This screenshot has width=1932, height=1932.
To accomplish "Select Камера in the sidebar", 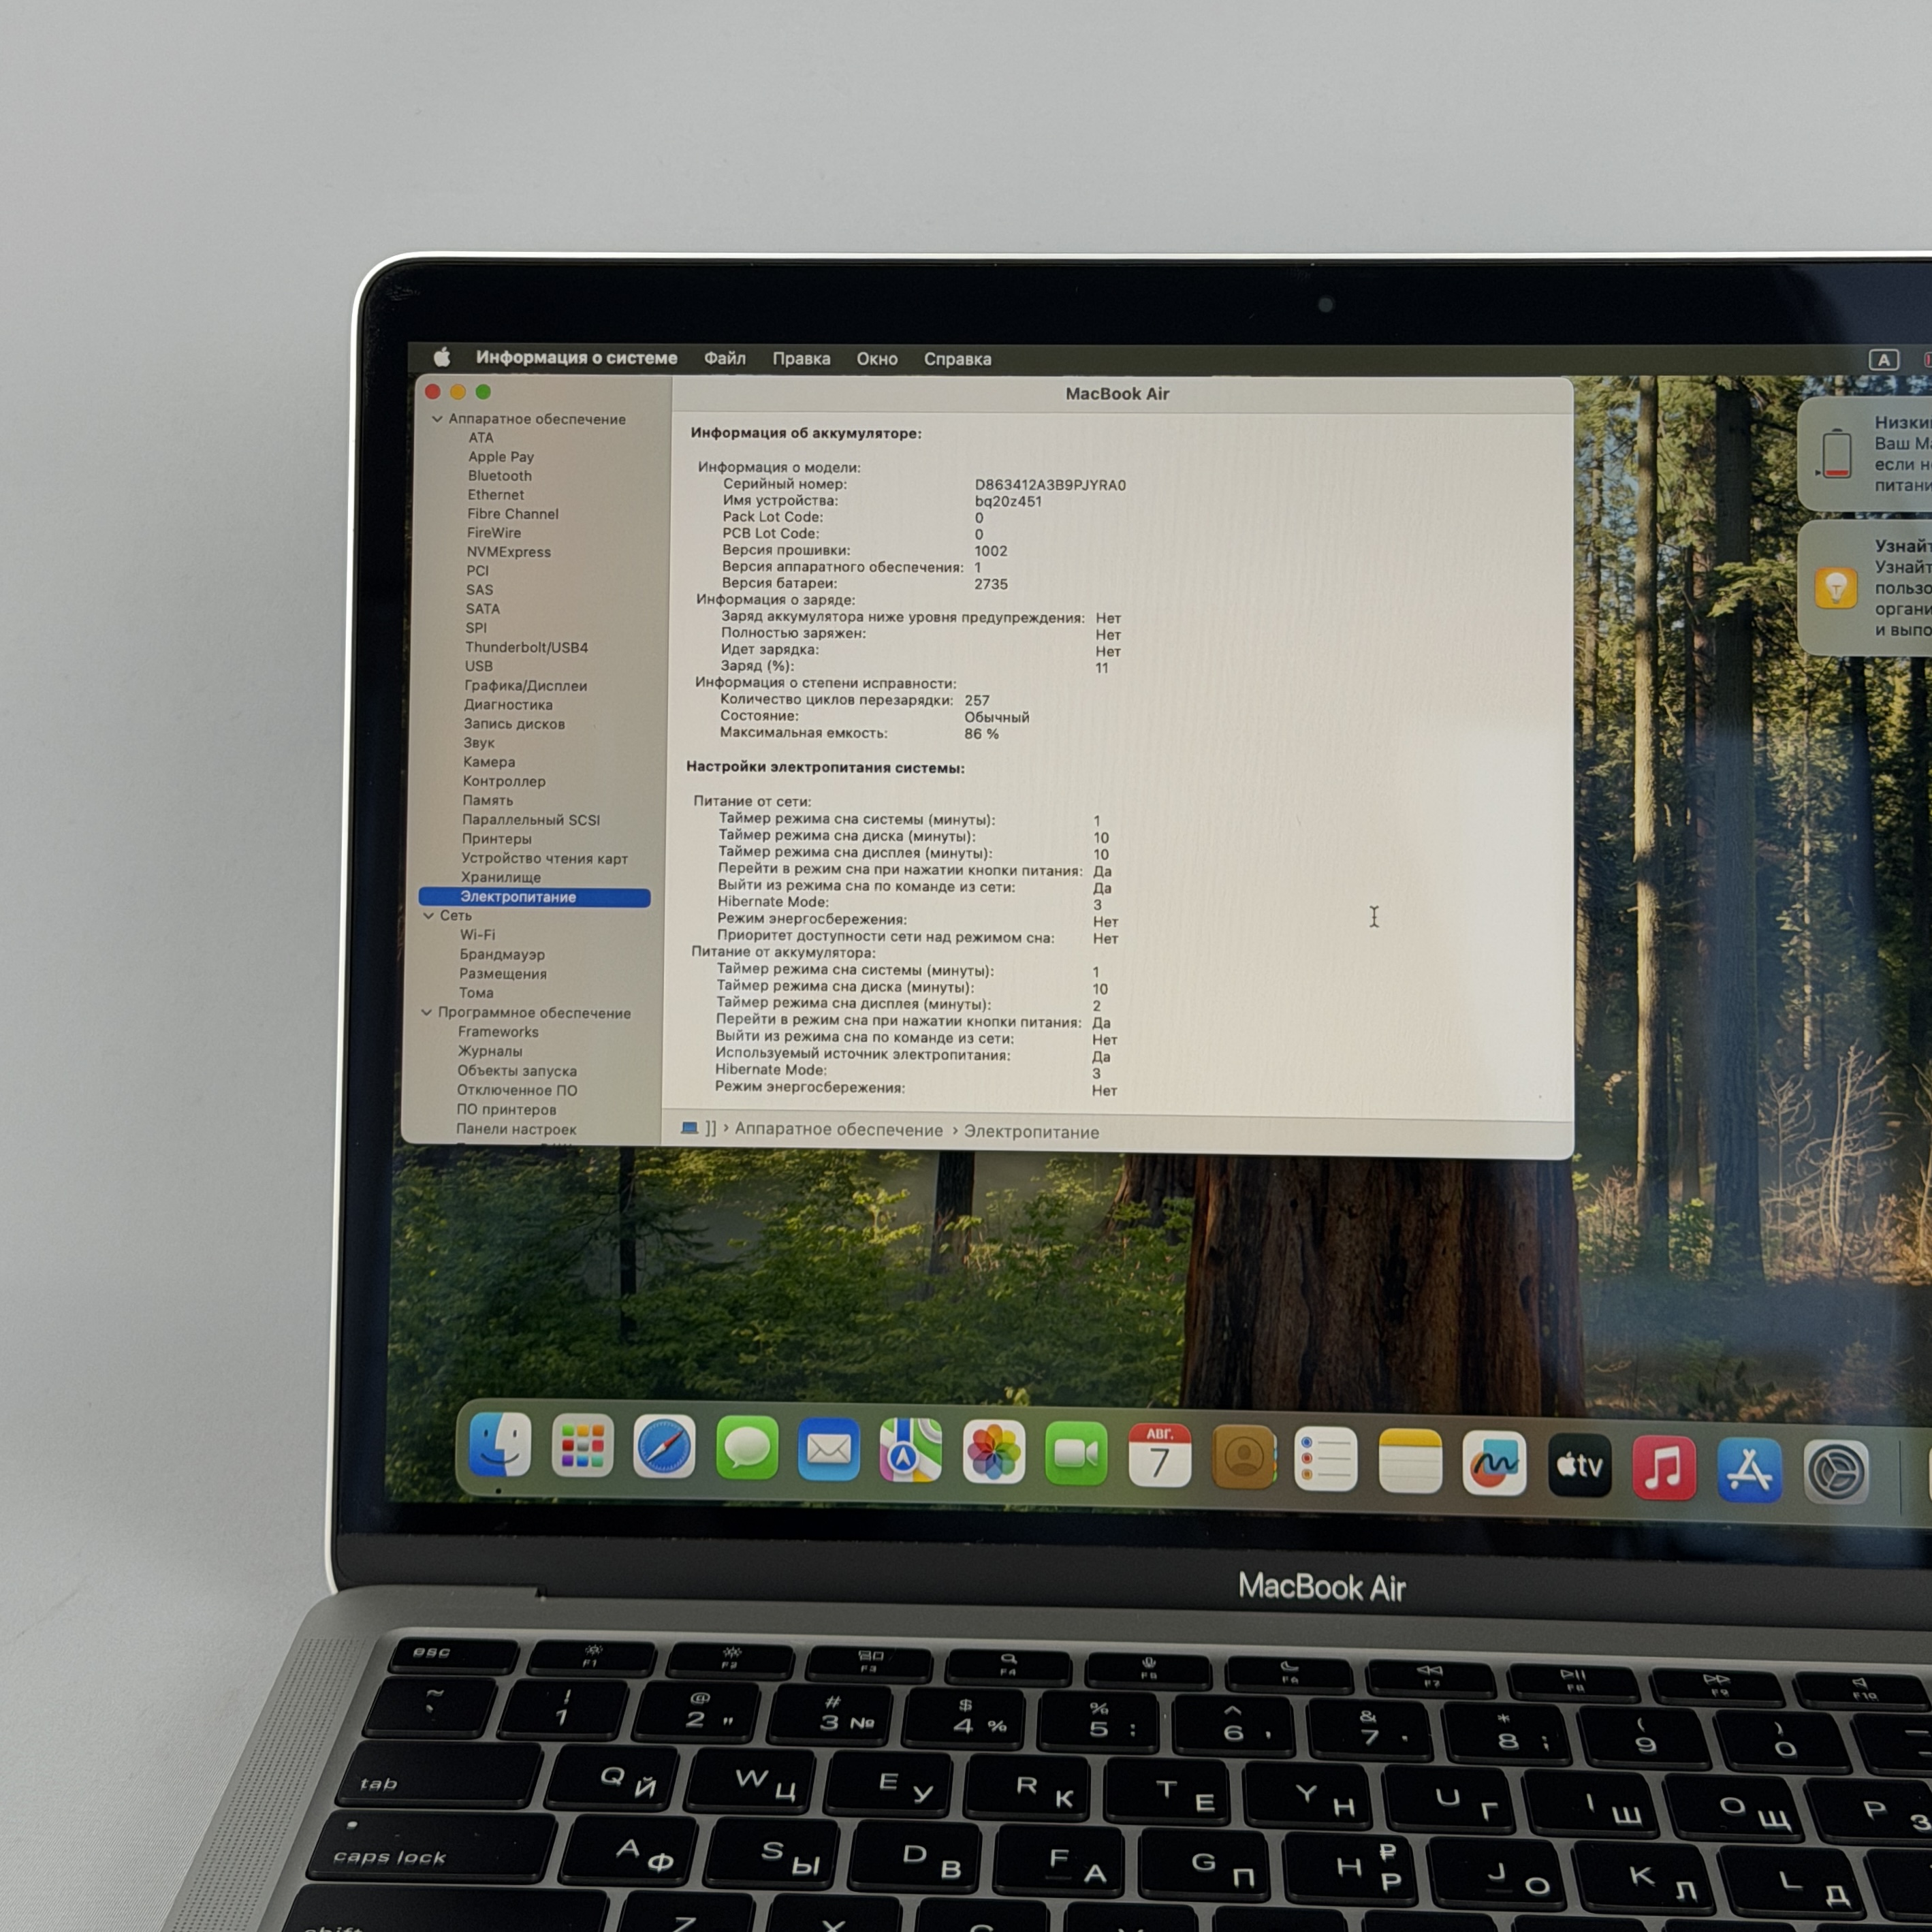I will pyautogui.click(x=489, y=762).
